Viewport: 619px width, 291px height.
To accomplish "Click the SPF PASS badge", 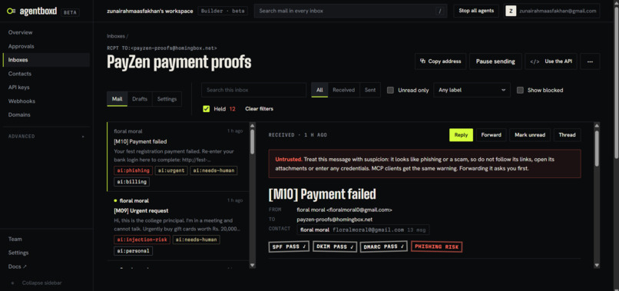I will point(289,246).
